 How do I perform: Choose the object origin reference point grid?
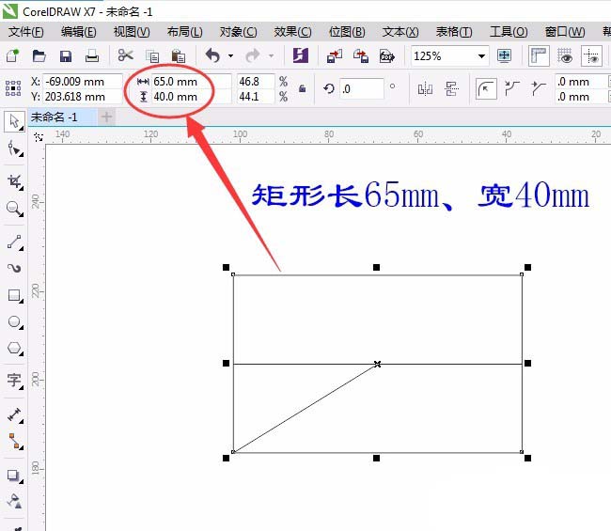coord(13,88)
